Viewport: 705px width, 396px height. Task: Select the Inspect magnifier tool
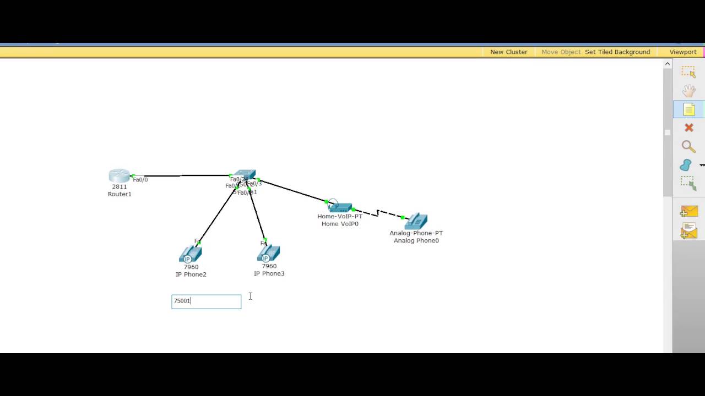(x=688, y=146)
